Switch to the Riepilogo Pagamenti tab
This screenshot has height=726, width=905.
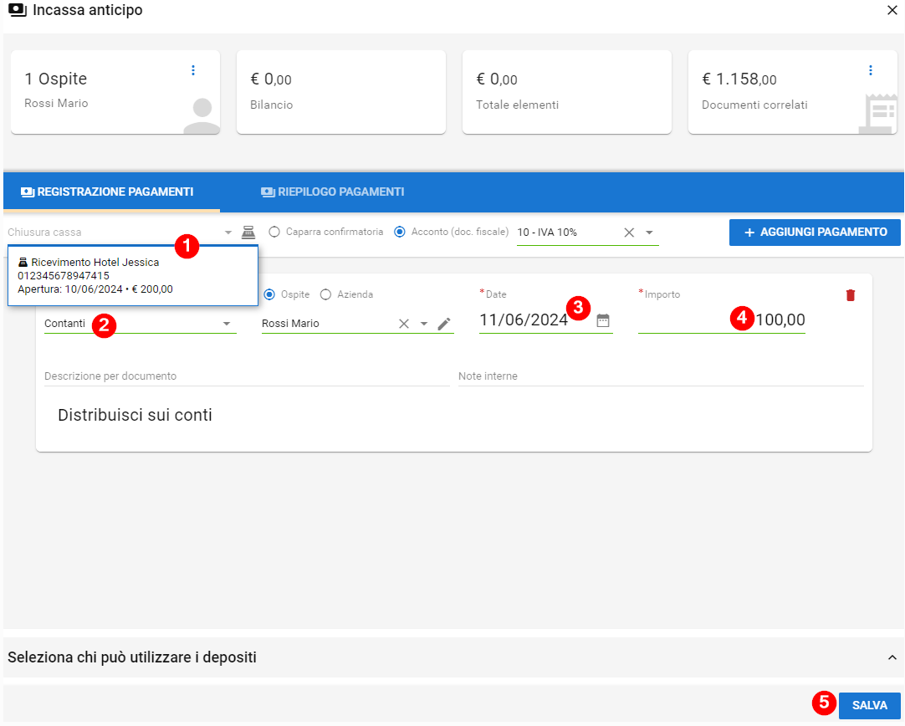pyautogui.click(x=332, y=192)
